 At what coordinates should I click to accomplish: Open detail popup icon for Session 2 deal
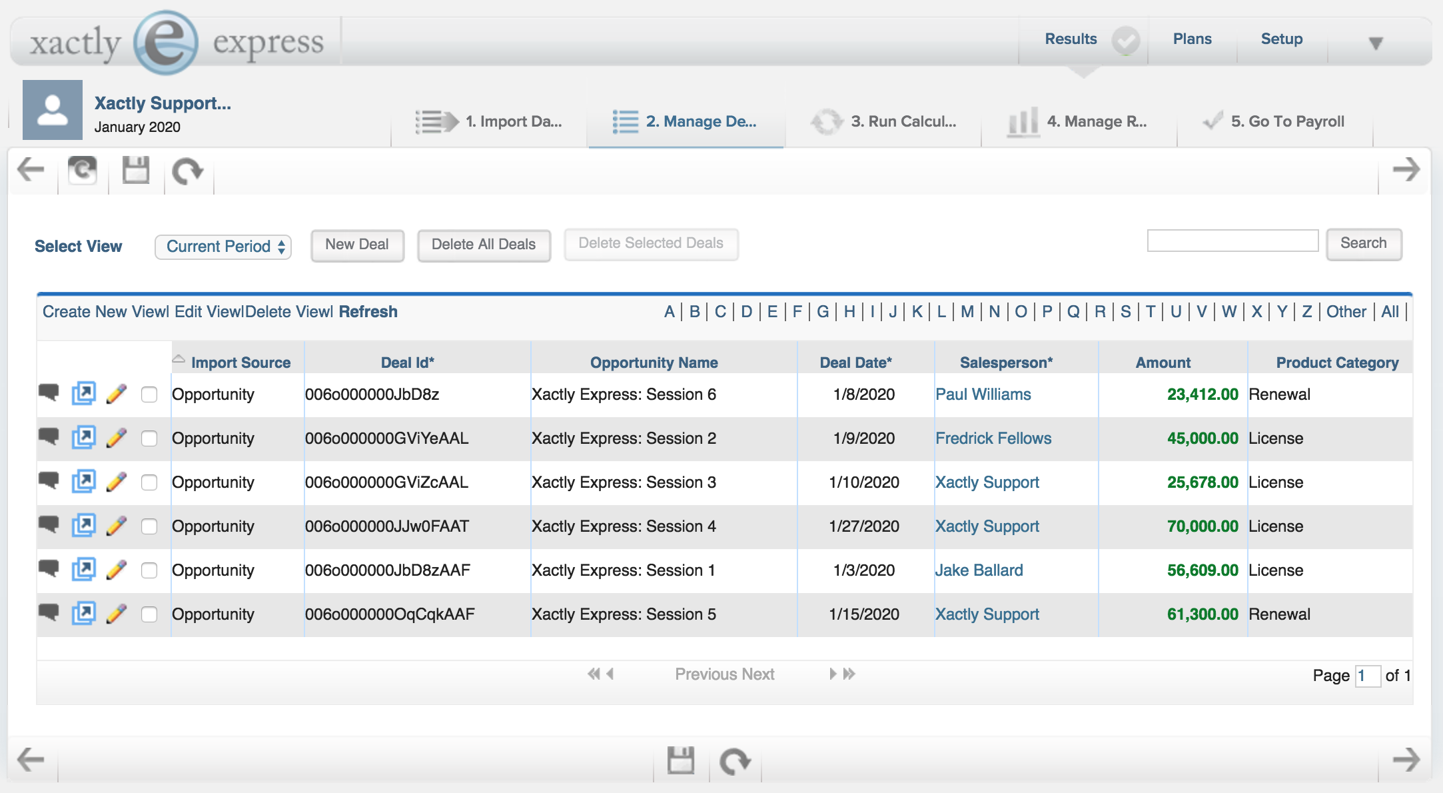click(83, 437)
